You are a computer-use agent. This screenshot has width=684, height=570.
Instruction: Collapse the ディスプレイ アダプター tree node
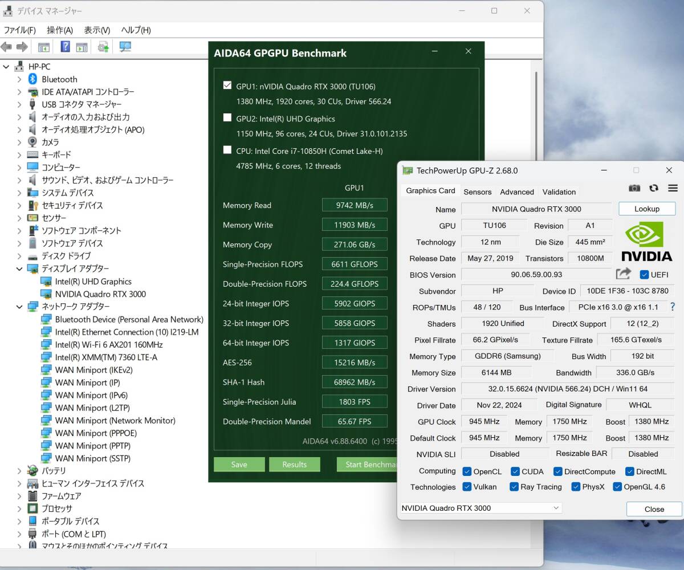19,268
